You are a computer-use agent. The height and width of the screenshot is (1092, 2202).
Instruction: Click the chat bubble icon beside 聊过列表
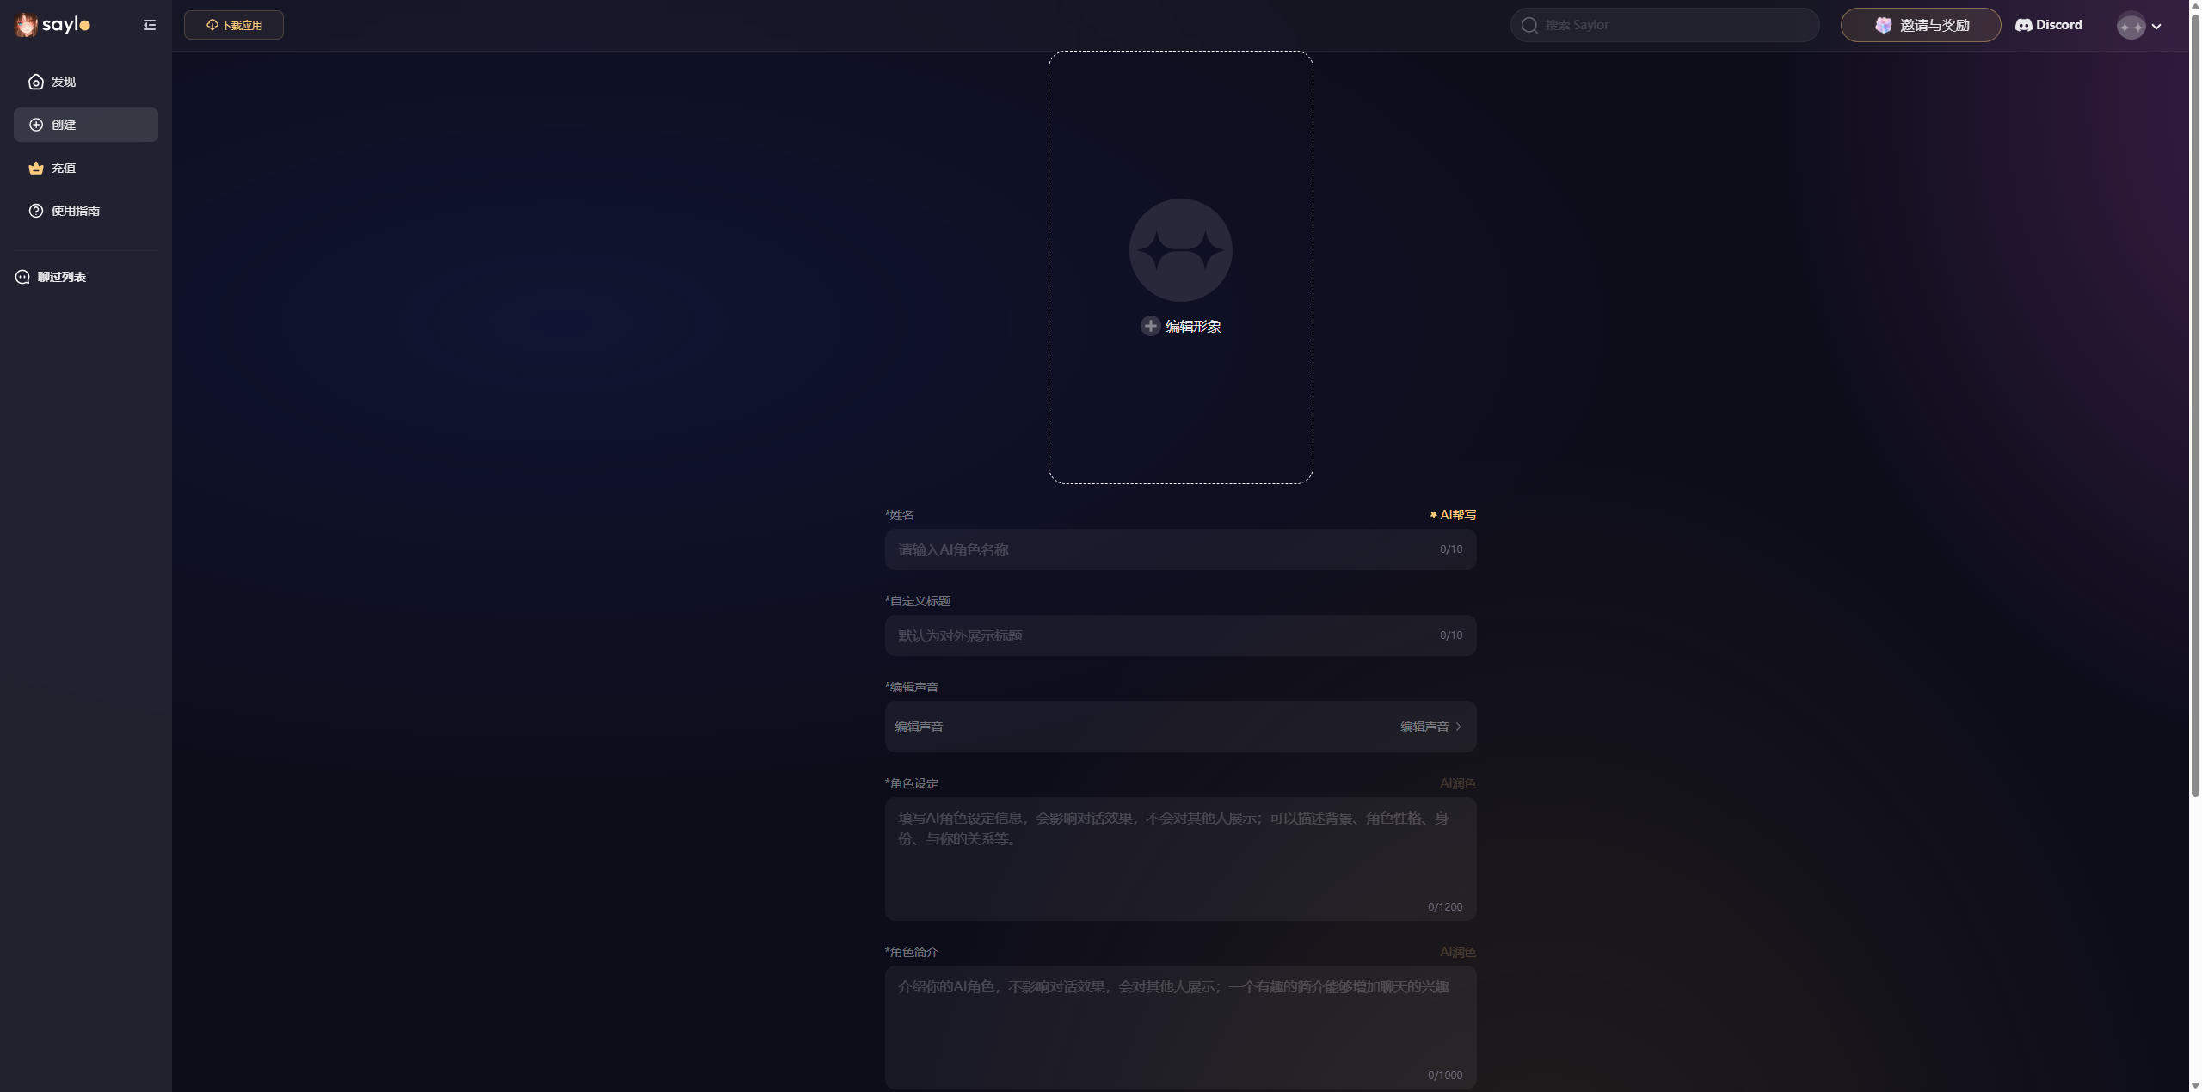coord(22,277)
